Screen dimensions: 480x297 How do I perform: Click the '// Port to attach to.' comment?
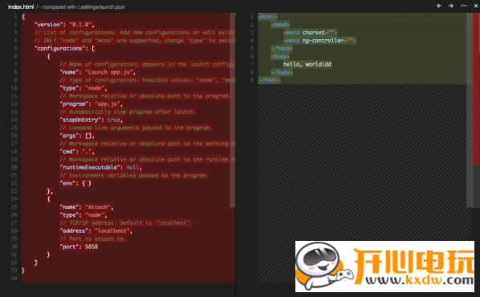(x=93, y=239)
